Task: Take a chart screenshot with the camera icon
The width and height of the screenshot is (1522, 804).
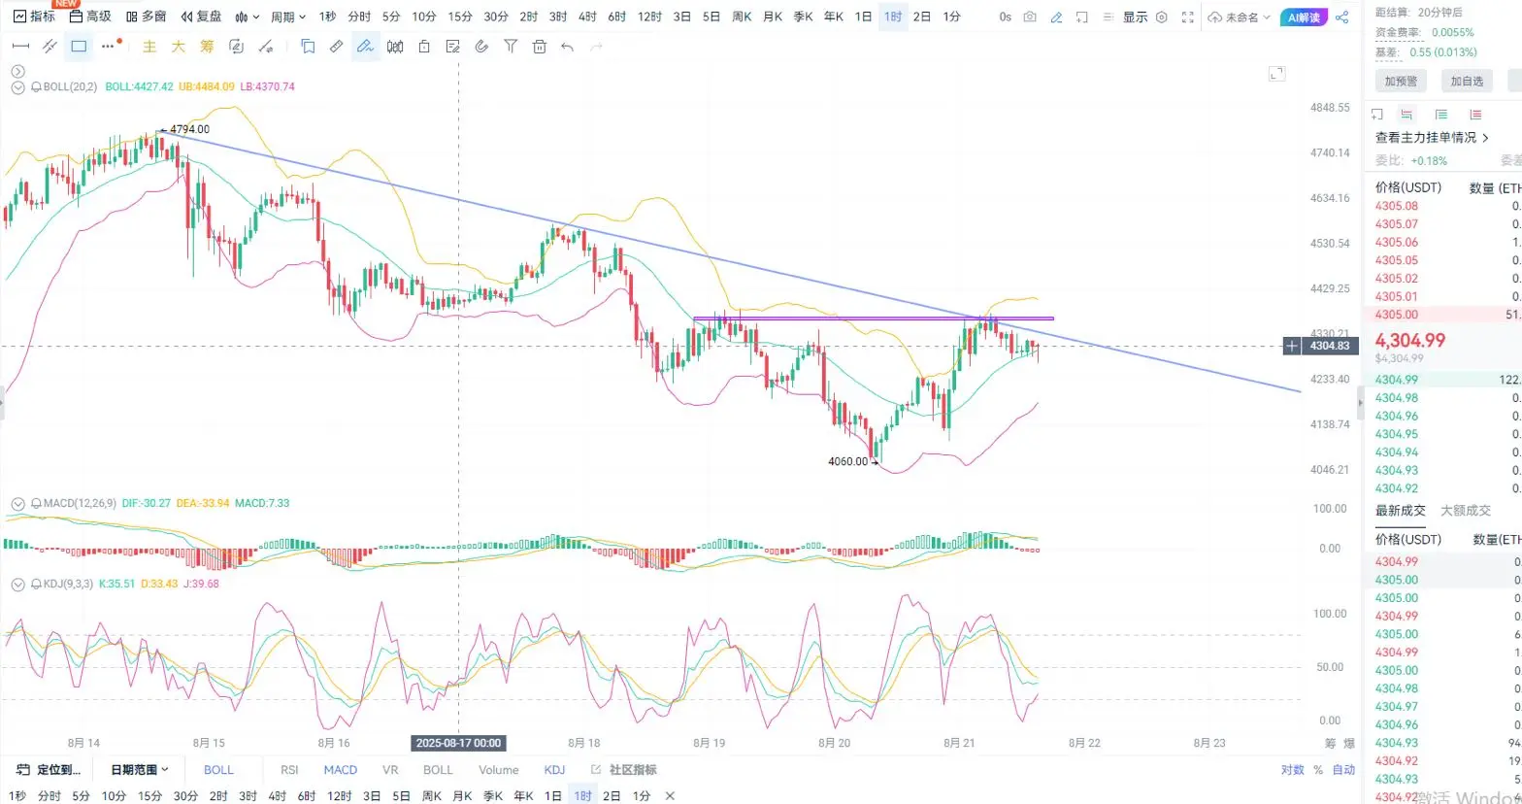Action: [x=1030, y=17]
